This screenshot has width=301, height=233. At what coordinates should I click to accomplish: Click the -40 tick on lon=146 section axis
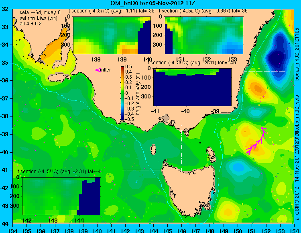(186, 111)
